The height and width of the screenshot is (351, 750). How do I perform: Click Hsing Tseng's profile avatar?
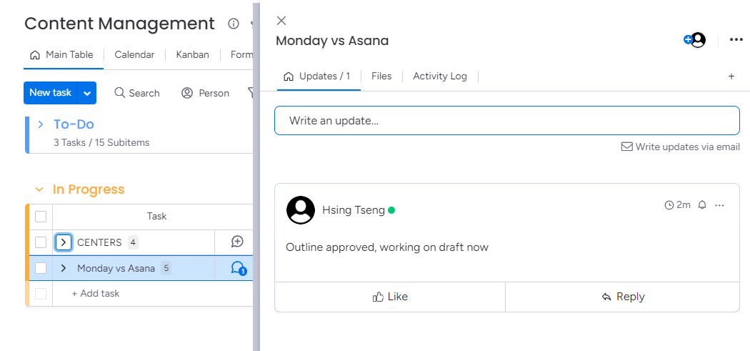[x=301, y=209]
